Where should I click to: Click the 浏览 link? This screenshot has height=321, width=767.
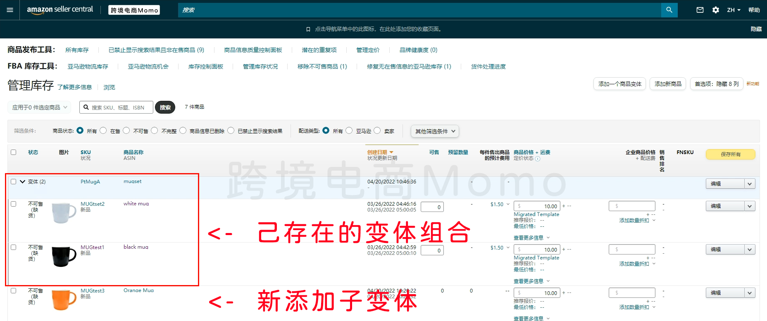click(109, 87)
